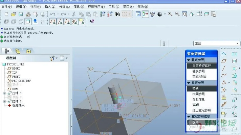Expand the 拉伸 1 feature node
This screenshot has height=135, width=241.
(4, 93)
